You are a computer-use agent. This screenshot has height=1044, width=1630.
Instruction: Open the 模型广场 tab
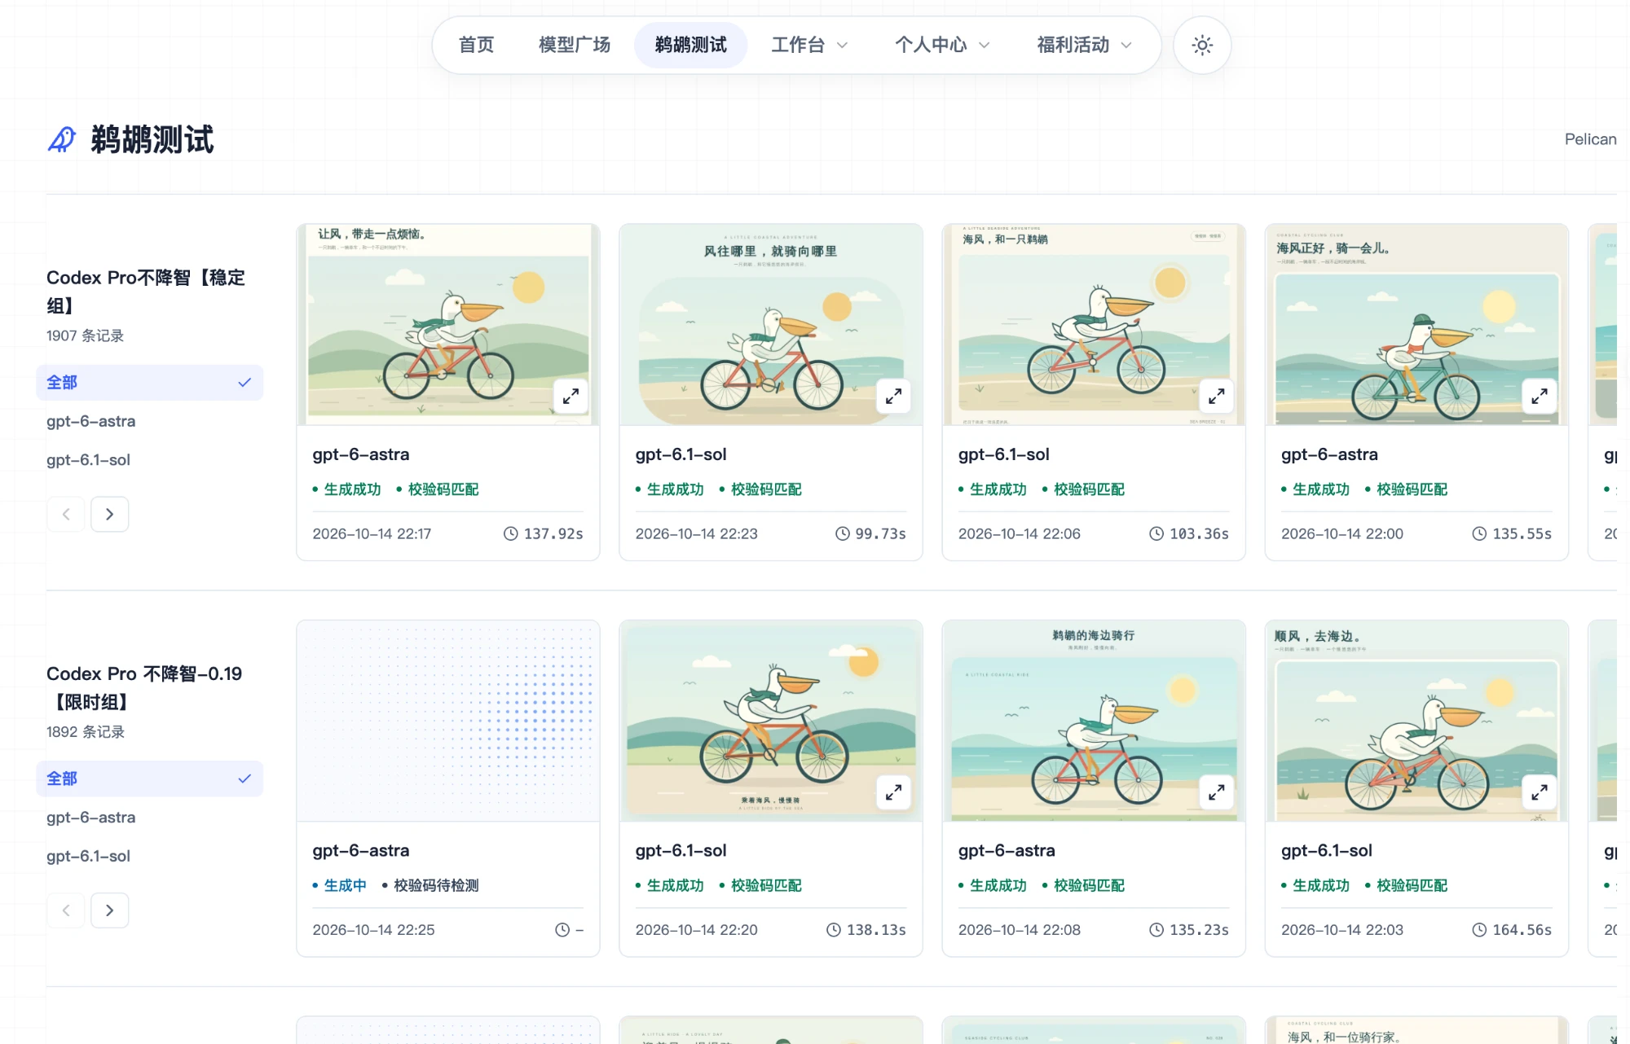tap(575, 45)
